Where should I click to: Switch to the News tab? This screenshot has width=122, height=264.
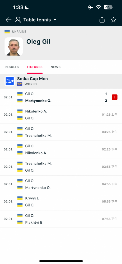[x=56, y=67]
